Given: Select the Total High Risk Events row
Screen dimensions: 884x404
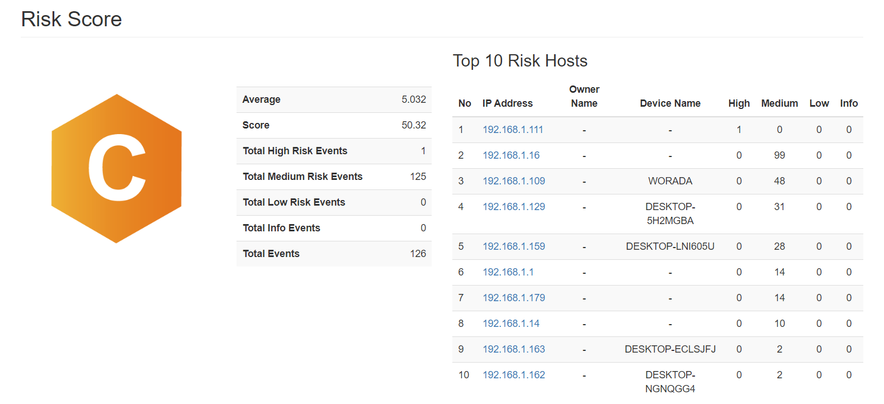Looking at the screenshot, I should click(x=334, y=151).
